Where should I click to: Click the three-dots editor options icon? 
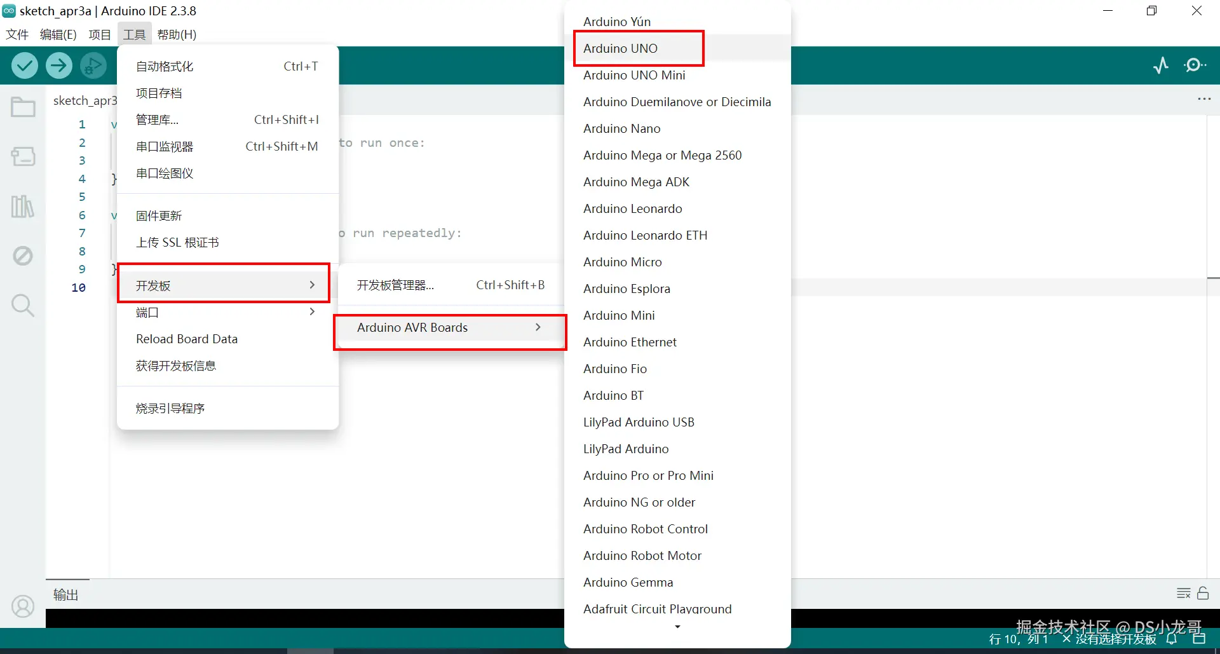[x=1204, y=99]
